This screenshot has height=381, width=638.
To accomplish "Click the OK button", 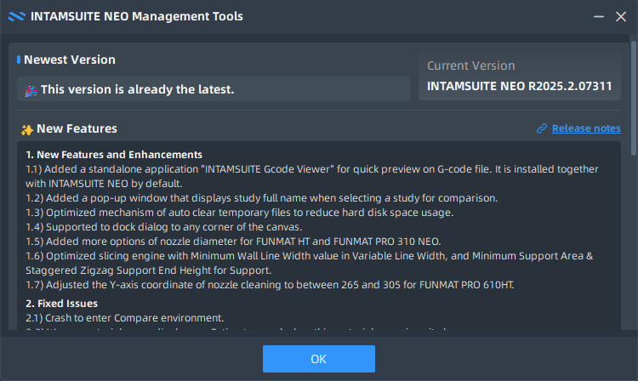I will [319, 359].
